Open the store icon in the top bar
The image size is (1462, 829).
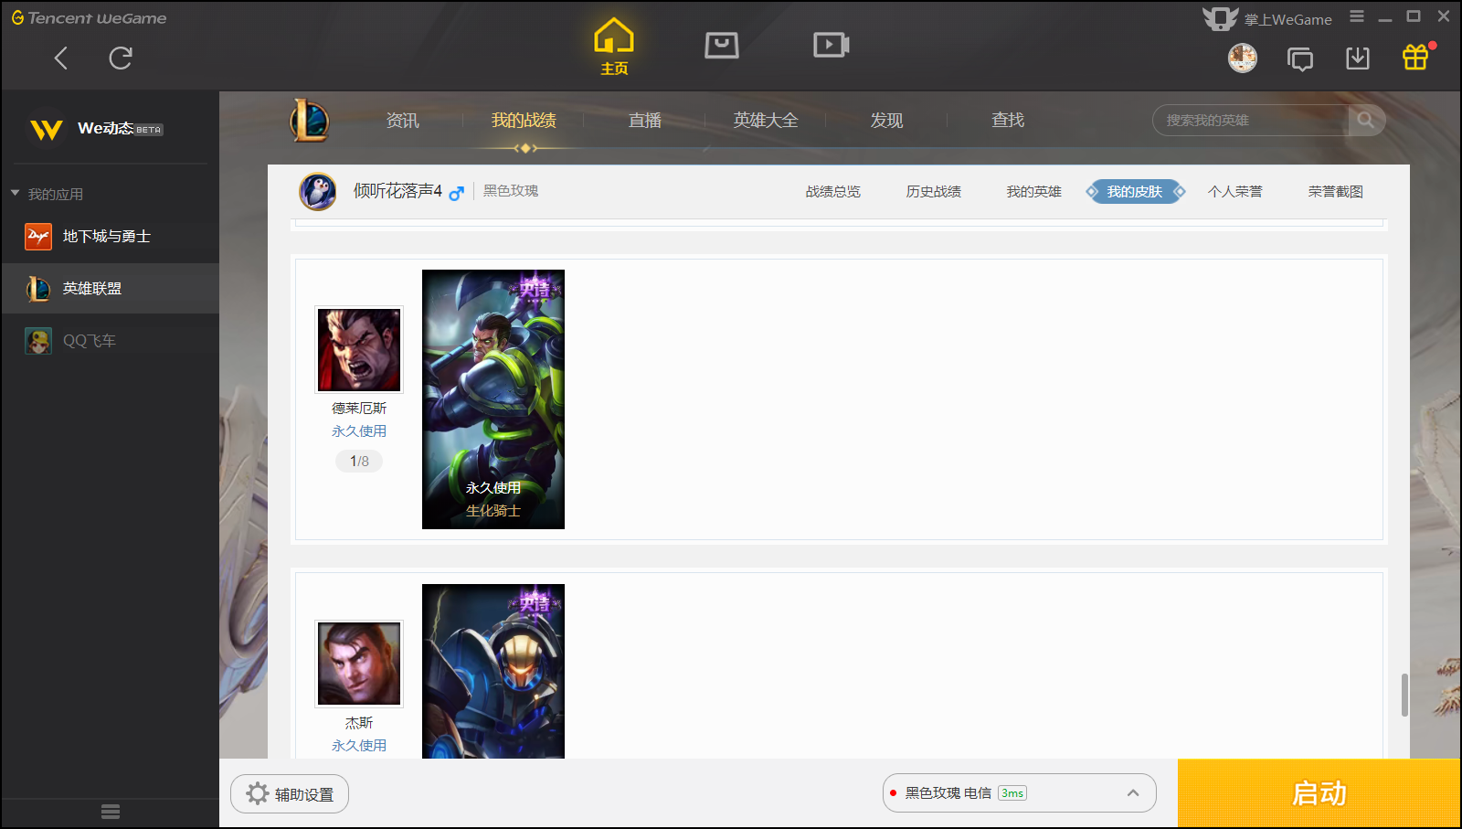pos(722,45)
